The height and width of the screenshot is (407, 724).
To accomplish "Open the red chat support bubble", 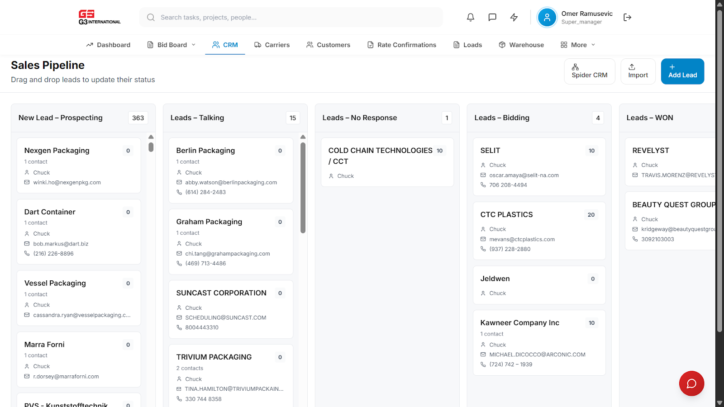I will pos(691,383).
